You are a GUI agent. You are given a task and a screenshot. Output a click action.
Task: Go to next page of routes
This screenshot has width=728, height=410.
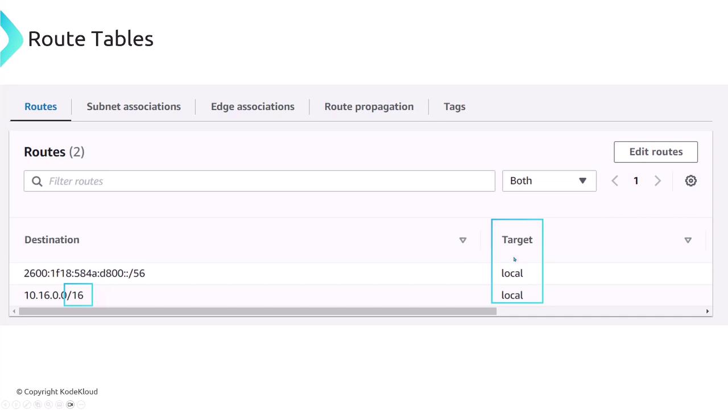coord(658,181)
